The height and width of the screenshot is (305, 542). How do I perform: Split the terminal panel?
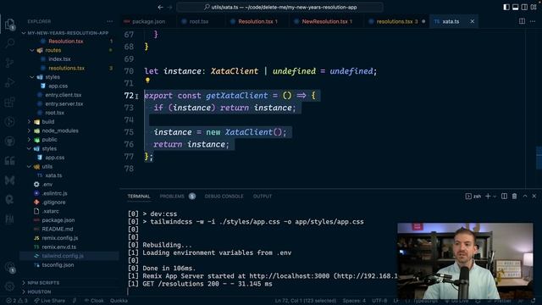505,196
